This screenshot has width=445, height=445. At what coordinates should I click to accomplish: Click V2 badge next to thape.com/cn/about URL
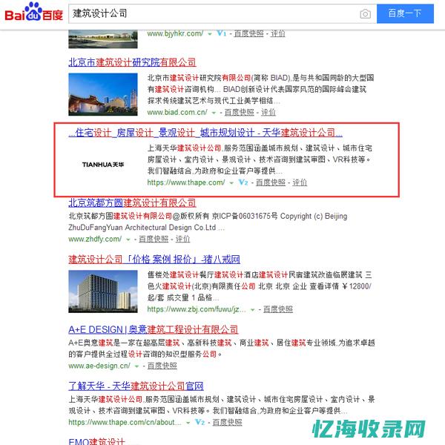click(x=200, y=422)
